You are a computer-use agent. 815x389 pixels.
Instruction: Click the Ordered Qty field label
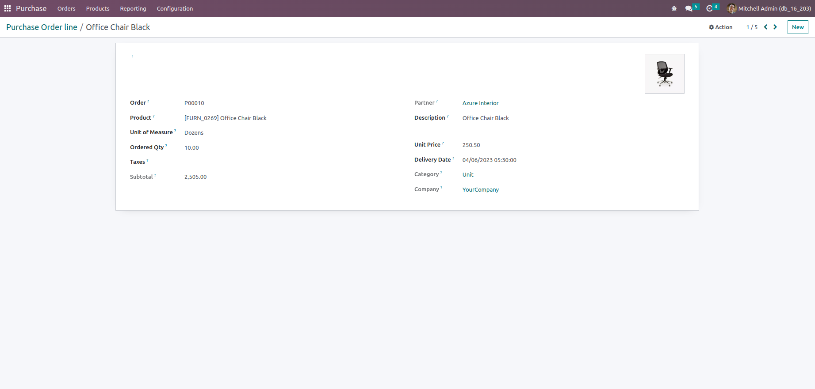coord(147,147)
